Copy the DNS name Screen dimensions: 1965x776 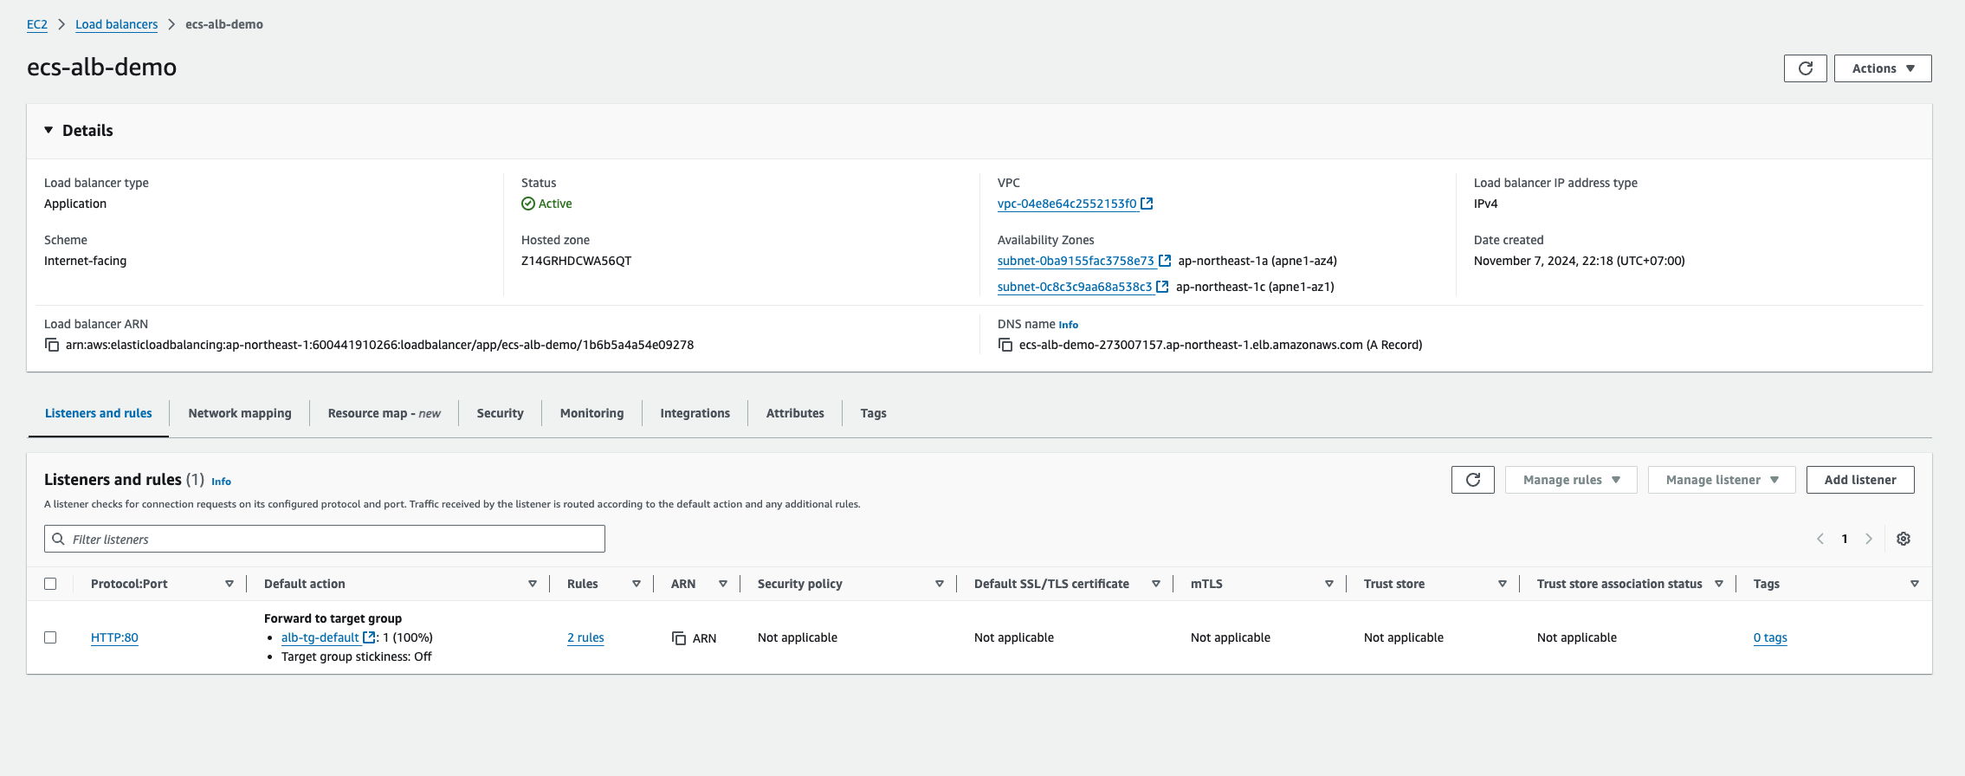1005,345
